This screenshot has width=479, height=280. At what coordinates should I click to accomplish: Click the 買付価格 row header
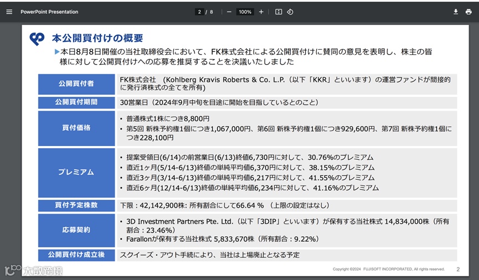click(76, 128)
